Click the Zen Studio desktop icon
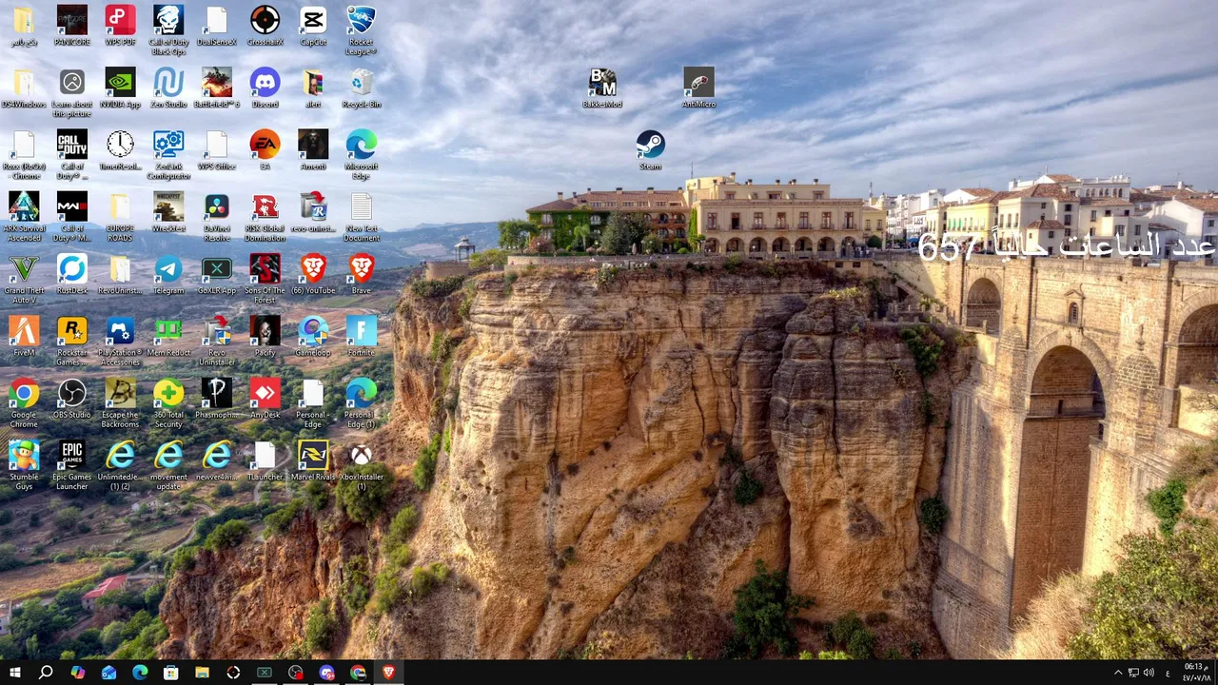The width and height of the screenshot is (1218, 685). tap(168, 88)
